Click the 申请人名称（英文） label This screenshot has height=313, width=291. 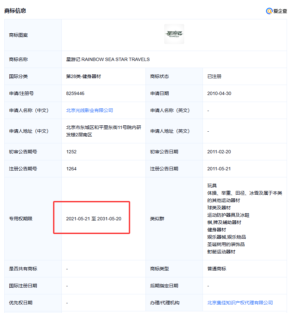(170, 110)
